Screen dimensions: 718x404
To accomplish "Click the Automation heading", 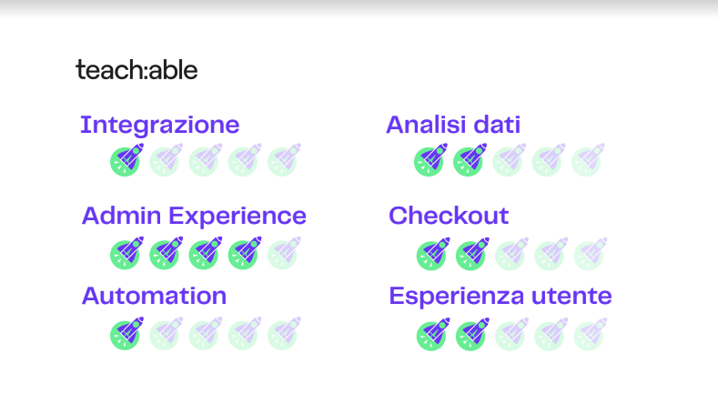I will click(154, 296).
